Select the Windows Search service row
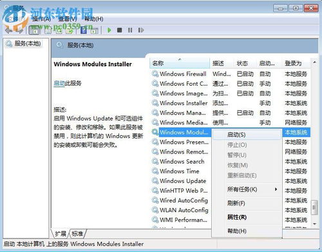The image size is (322, 252). [x=230, y=161]
